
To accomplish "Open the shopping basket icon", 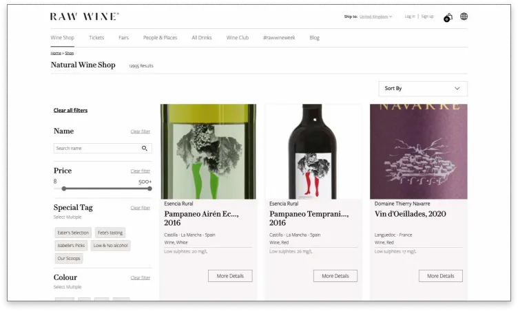I will pyautogui.click(x=448, y=17).
